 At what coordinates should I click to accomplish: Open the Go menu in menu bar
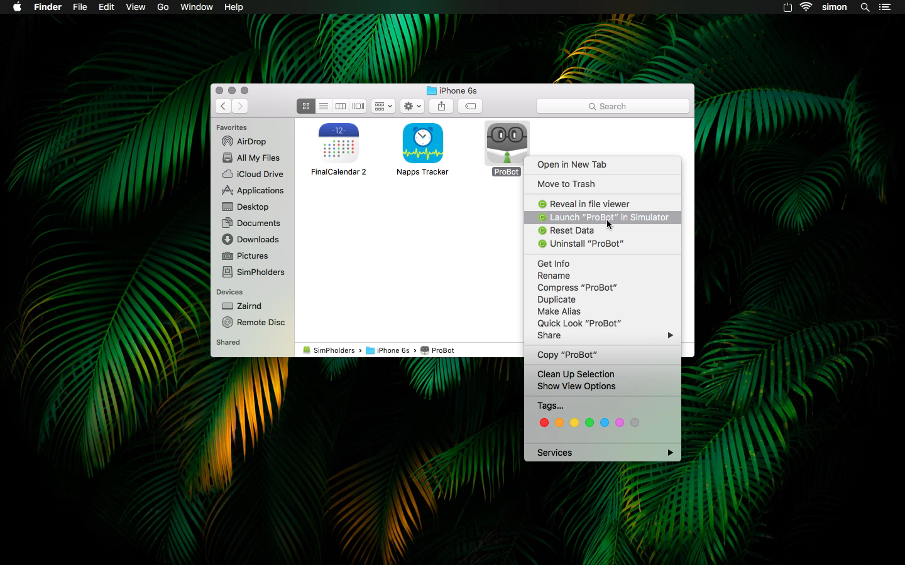point(163,7)
